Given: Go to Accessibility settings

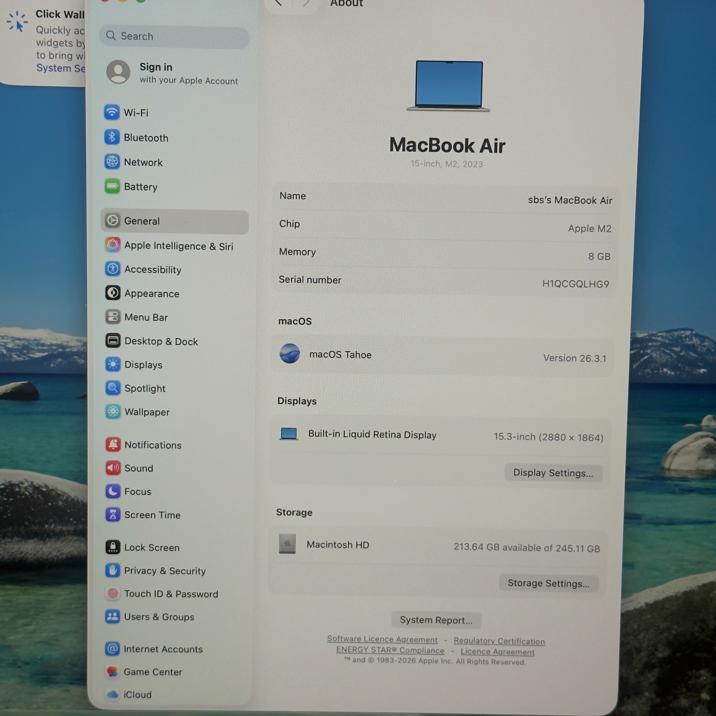Looking at the screenshot, I should (x=174, y=269).
